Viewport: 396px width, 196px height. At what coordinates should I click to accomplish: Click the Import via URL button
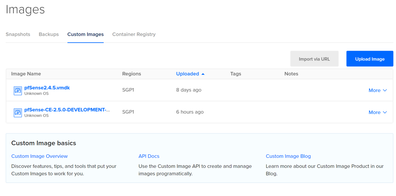point(314,59)
